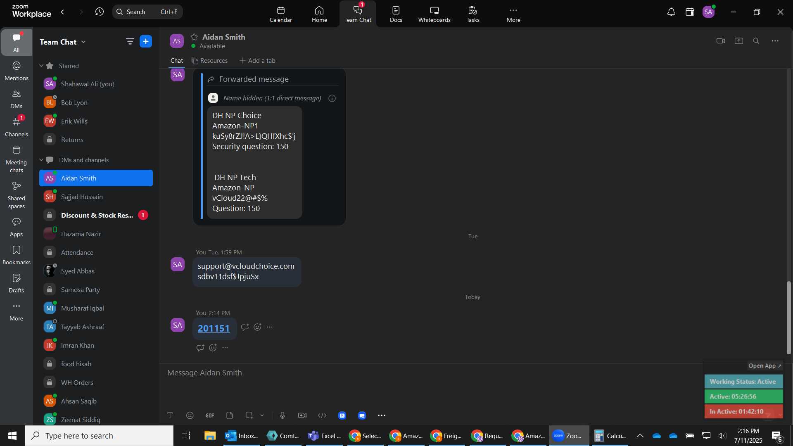The height and width of the screenshot is (446, 793).
Task: Open the calendar icon beside profile avatar
Action: click(690, 12)
